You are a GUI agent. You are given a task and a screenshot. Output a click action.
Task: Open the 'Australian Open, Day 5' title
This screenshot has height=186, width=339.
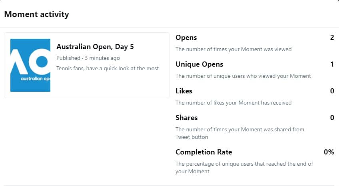(x=95, y=47)
